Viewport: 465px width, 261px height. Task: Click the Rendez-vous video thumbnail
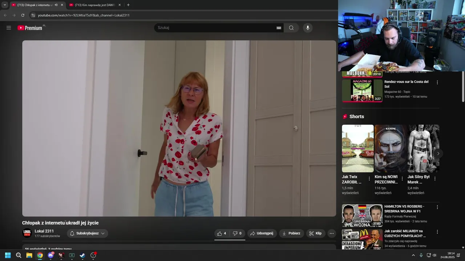[x=362, y=91]
